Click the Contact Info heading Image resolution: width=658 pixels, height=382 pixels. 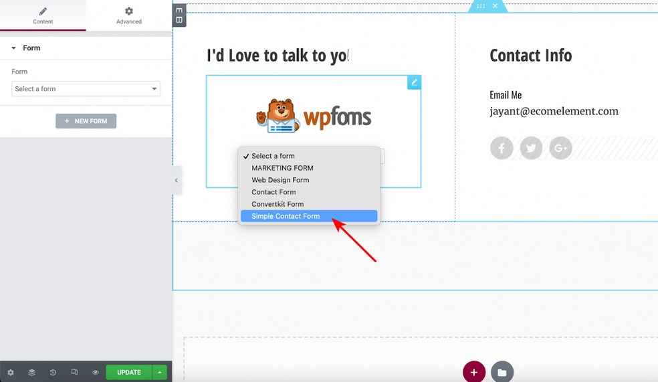pos(531,56)
